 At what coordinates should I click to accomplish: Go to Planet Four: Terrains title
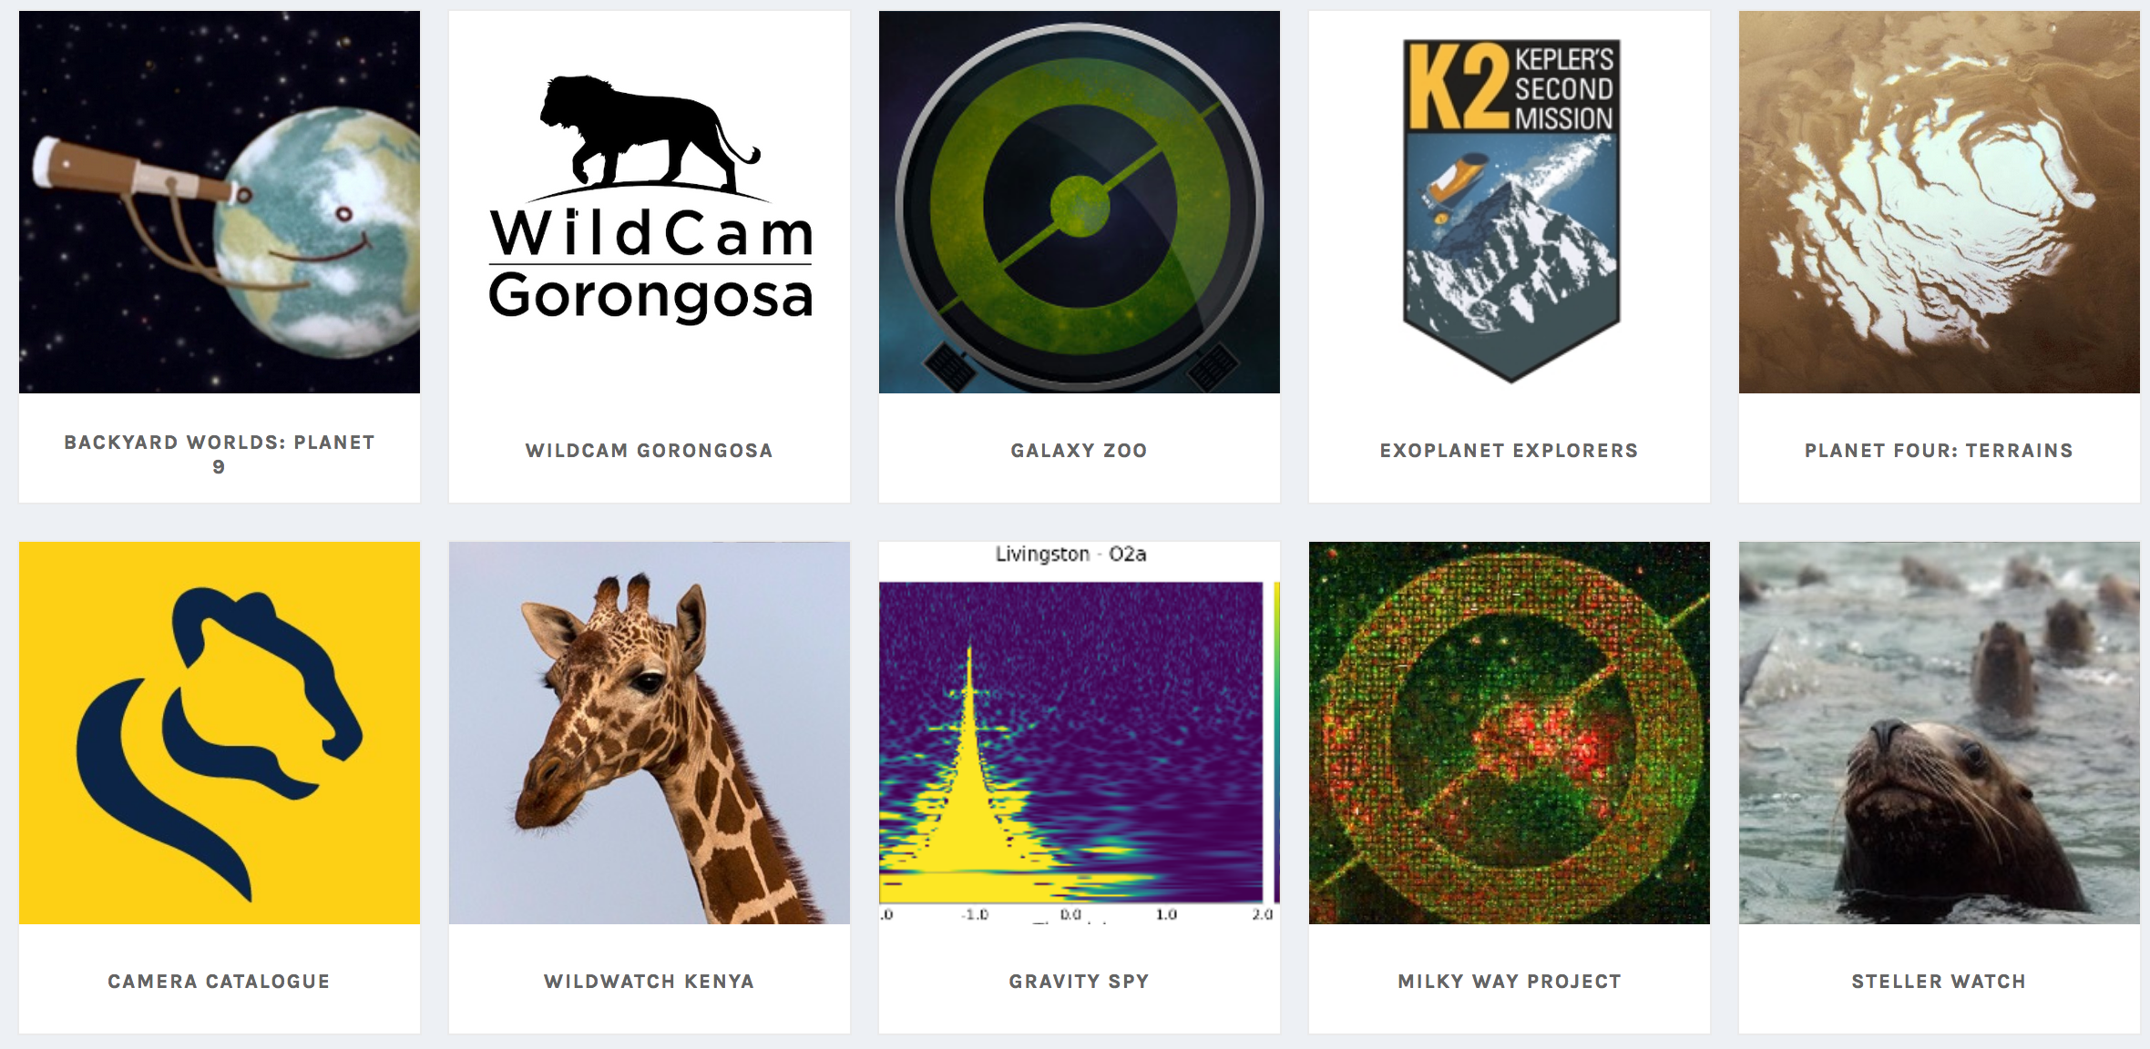[x=1940, y=451]
